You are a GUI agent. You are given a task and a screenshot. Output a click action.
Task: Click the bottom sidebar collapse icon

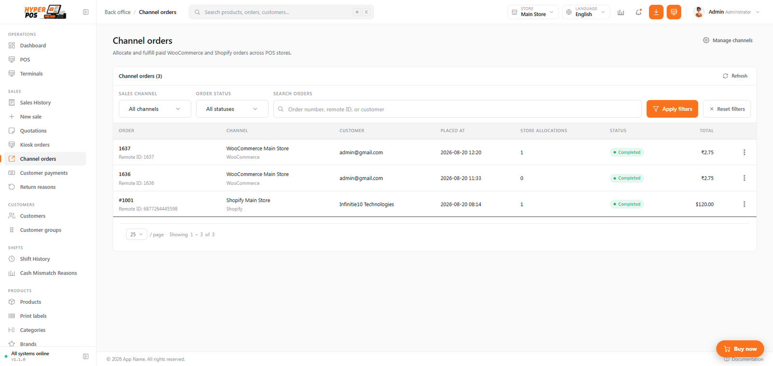coord(86,356)
